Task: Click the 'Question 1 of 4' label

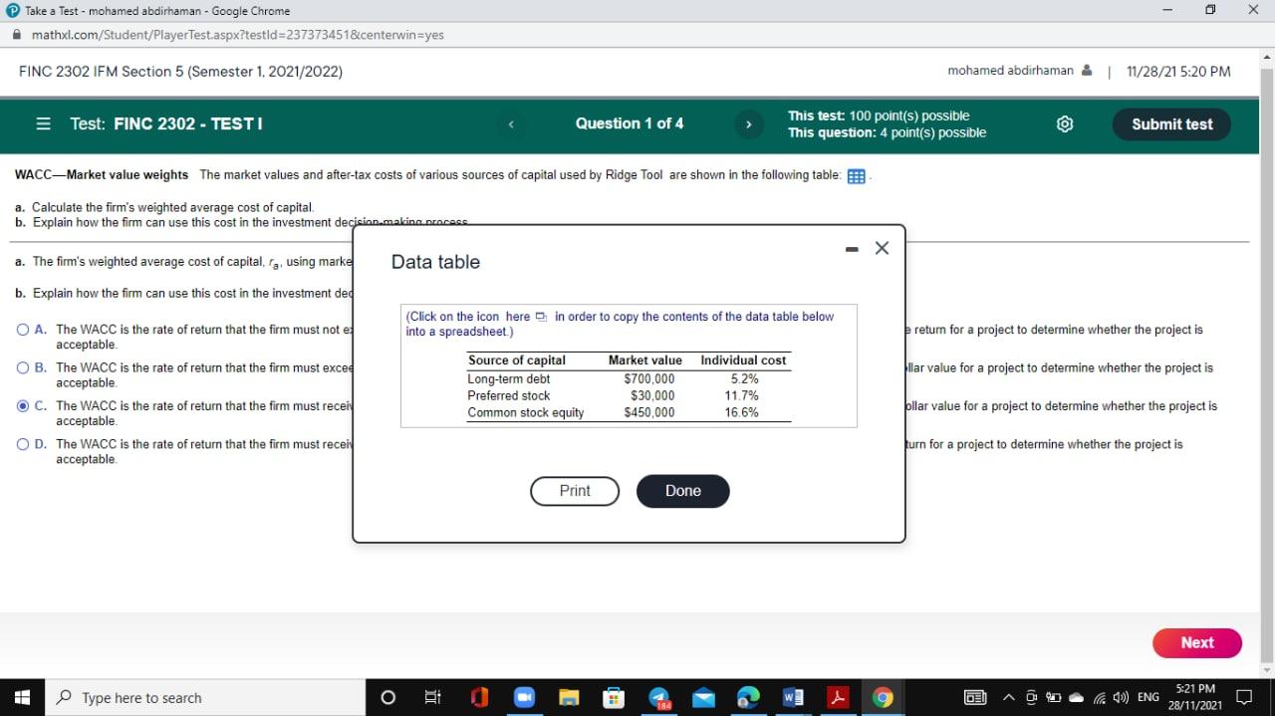Action: tap(630, 123)
